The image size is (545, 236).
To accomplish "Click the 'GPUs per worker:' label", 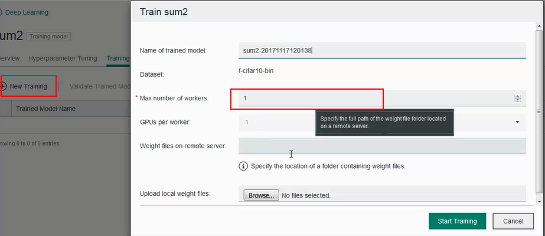I will pos(165,122).
